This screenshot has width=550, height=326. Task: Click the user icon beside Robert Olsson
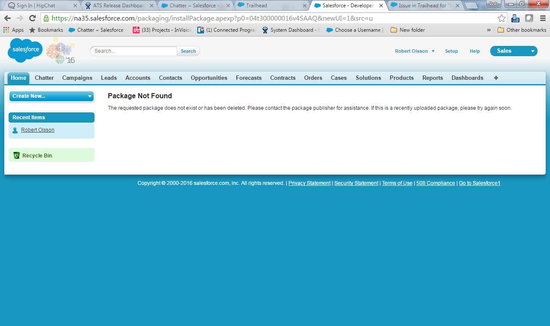click(x=15, y=130)
